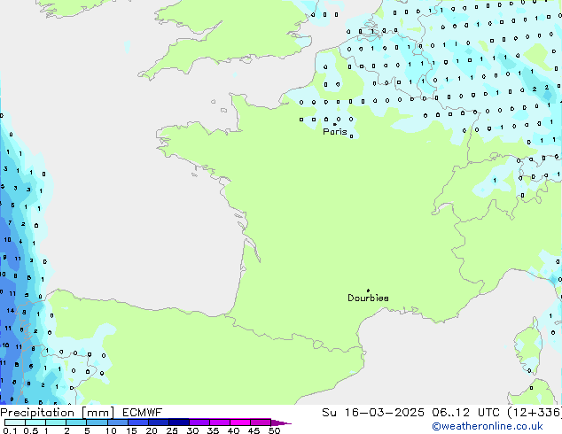562x434 pixels.
Task: Click the "06..12 UTC" time range
Action: coord(465,413)
